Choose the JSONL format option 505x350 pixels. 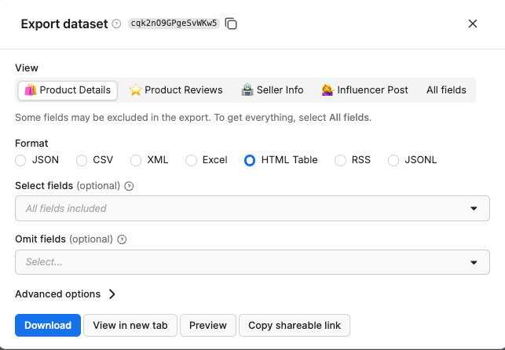[x=393, y=160]
